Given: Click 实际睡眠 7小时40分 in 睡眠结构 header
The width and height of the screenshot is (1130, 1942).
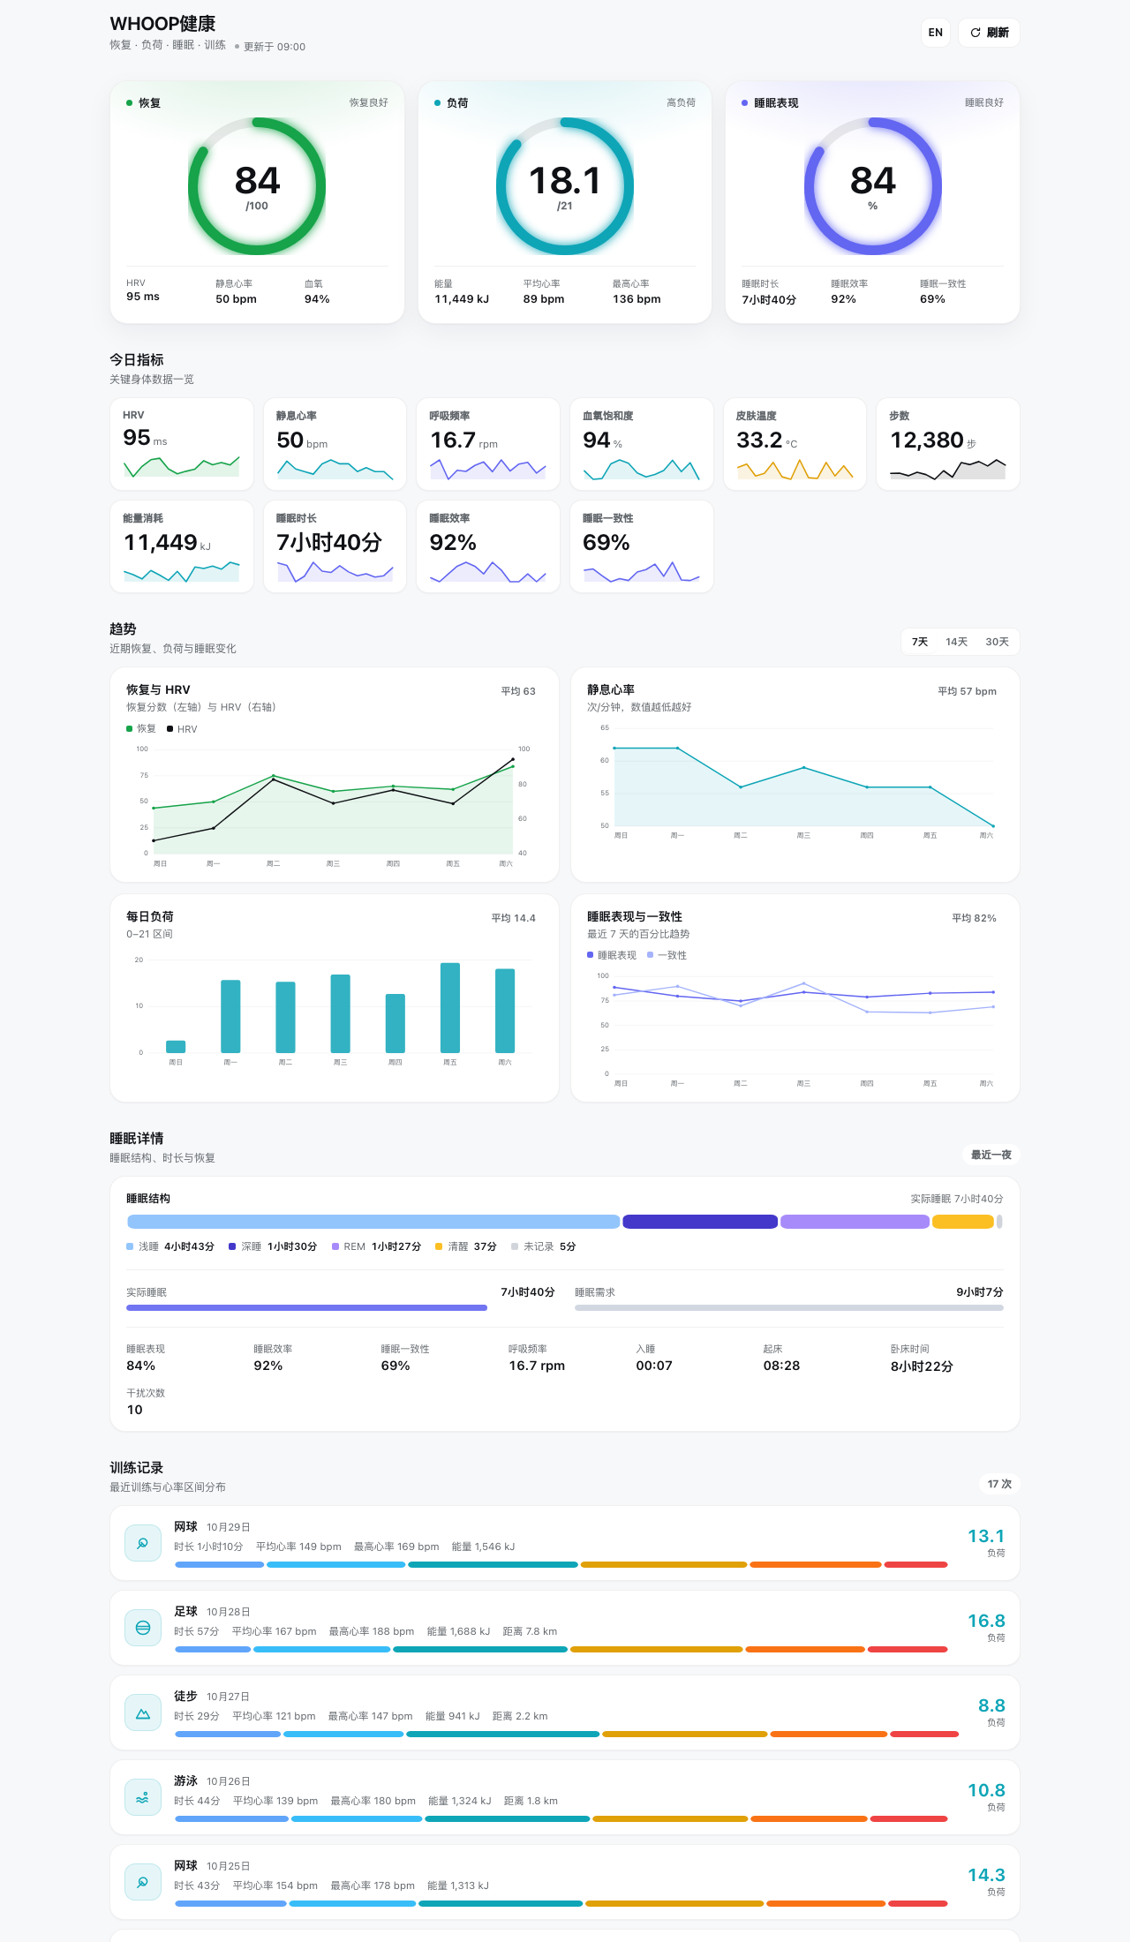Looking at the screenshot, I should click(x=957, y=1199).
